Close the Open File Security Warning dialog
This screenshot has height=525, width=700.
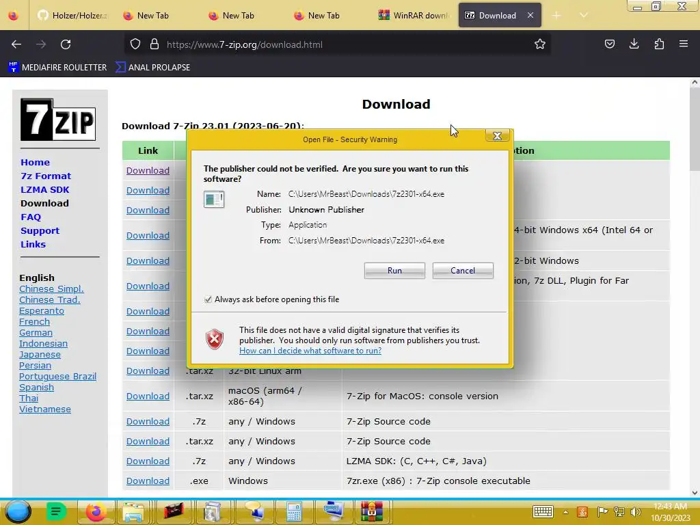pos(497,136)
